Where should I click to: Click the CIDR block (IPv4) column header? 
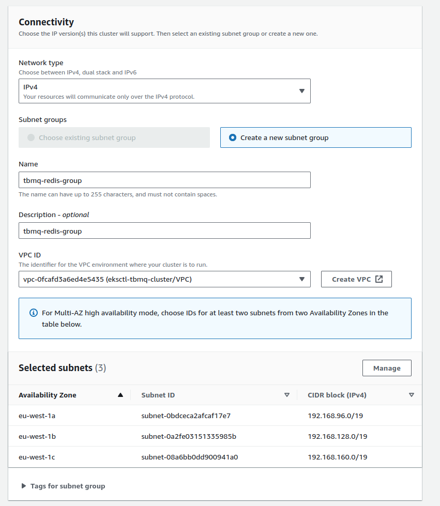pos(337,395)
